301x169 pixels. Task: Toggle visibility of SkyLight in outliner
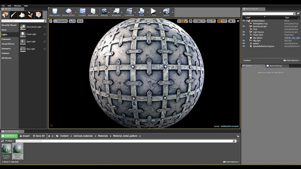coord(244,41)
